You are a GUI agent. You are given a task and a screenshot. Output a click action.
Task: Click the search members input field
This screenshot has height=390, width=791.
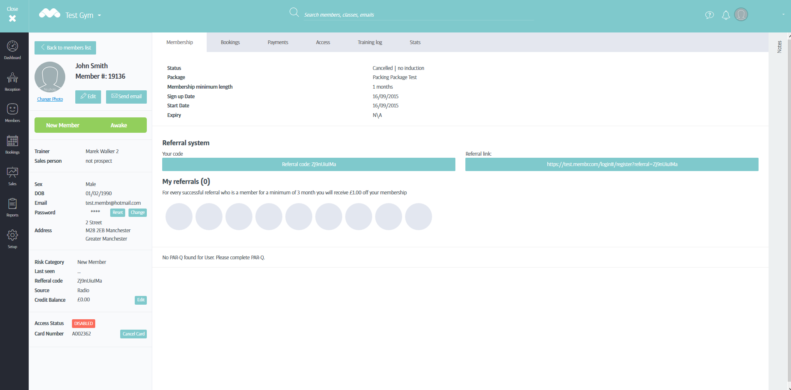[418, 15]
